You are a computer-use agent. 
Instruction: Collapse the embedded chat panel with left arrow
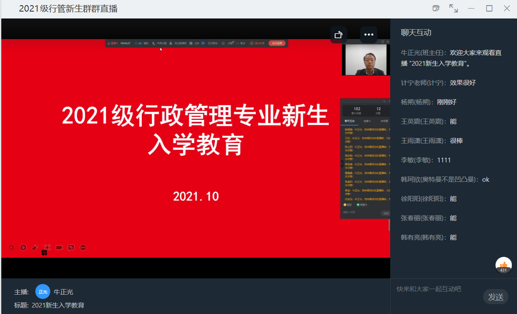[x=342, y=164]
